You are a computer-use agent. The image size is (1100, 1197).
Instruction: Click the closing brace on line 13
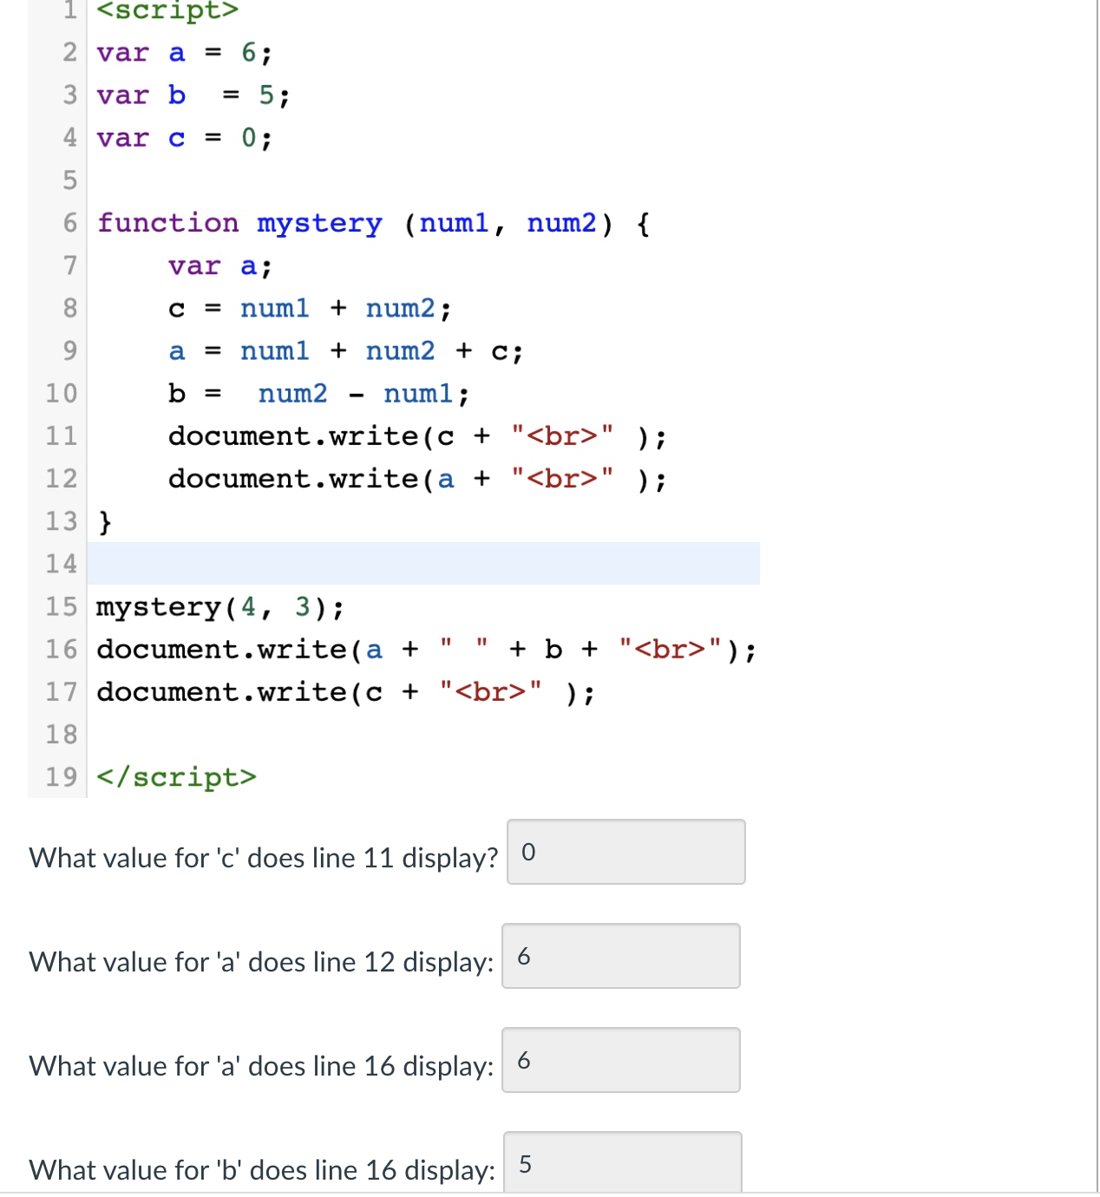(x=105, y=521)
